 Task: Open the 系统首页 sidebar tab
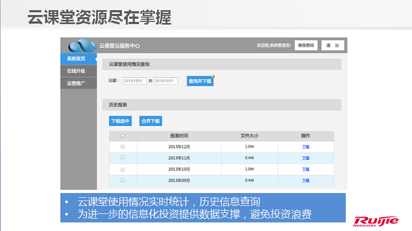coord(76,59)
